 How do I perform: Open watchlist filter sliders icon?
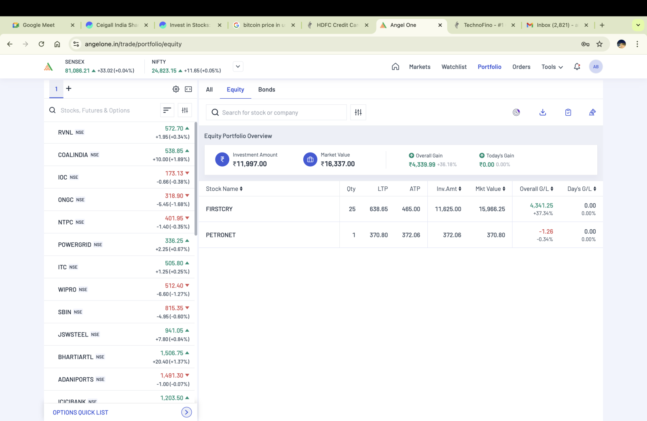pyautogui.click(x=185, y=110)
